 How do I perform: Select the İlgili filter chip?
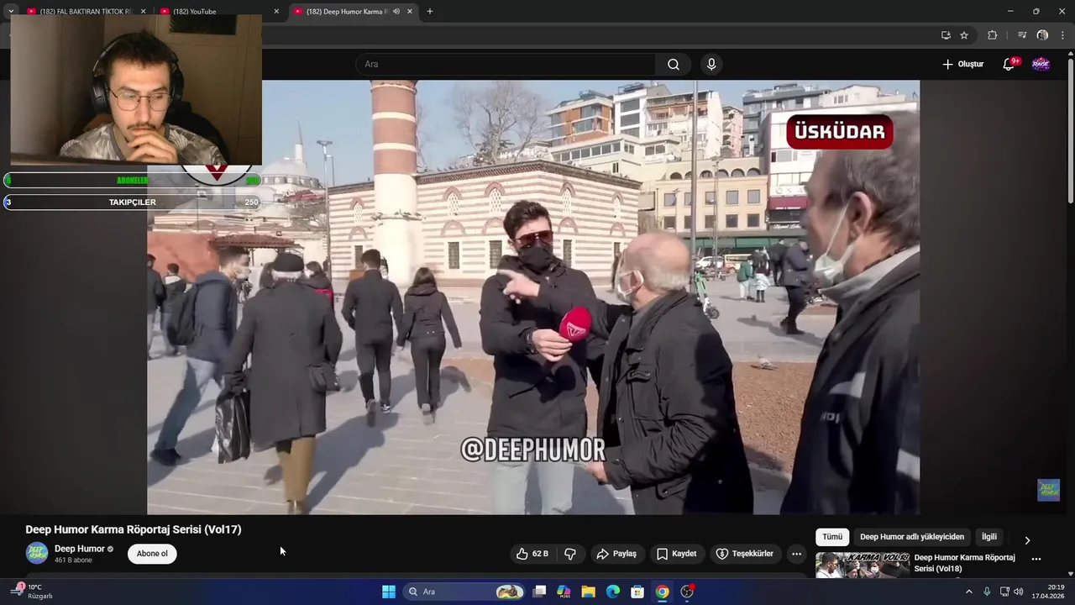(989, 537)
